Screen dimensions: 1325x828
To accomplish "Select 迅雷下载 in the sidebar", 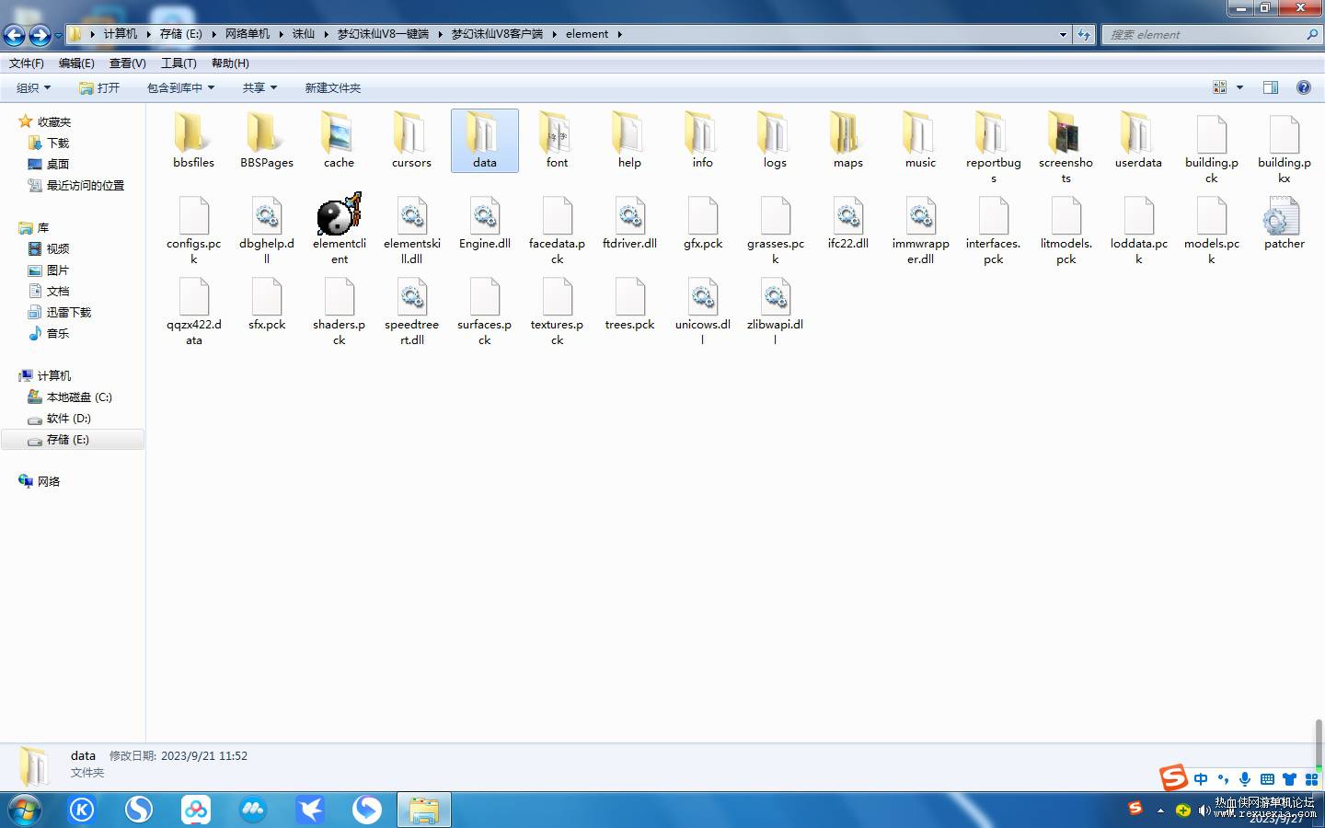I will click(69, 312).
